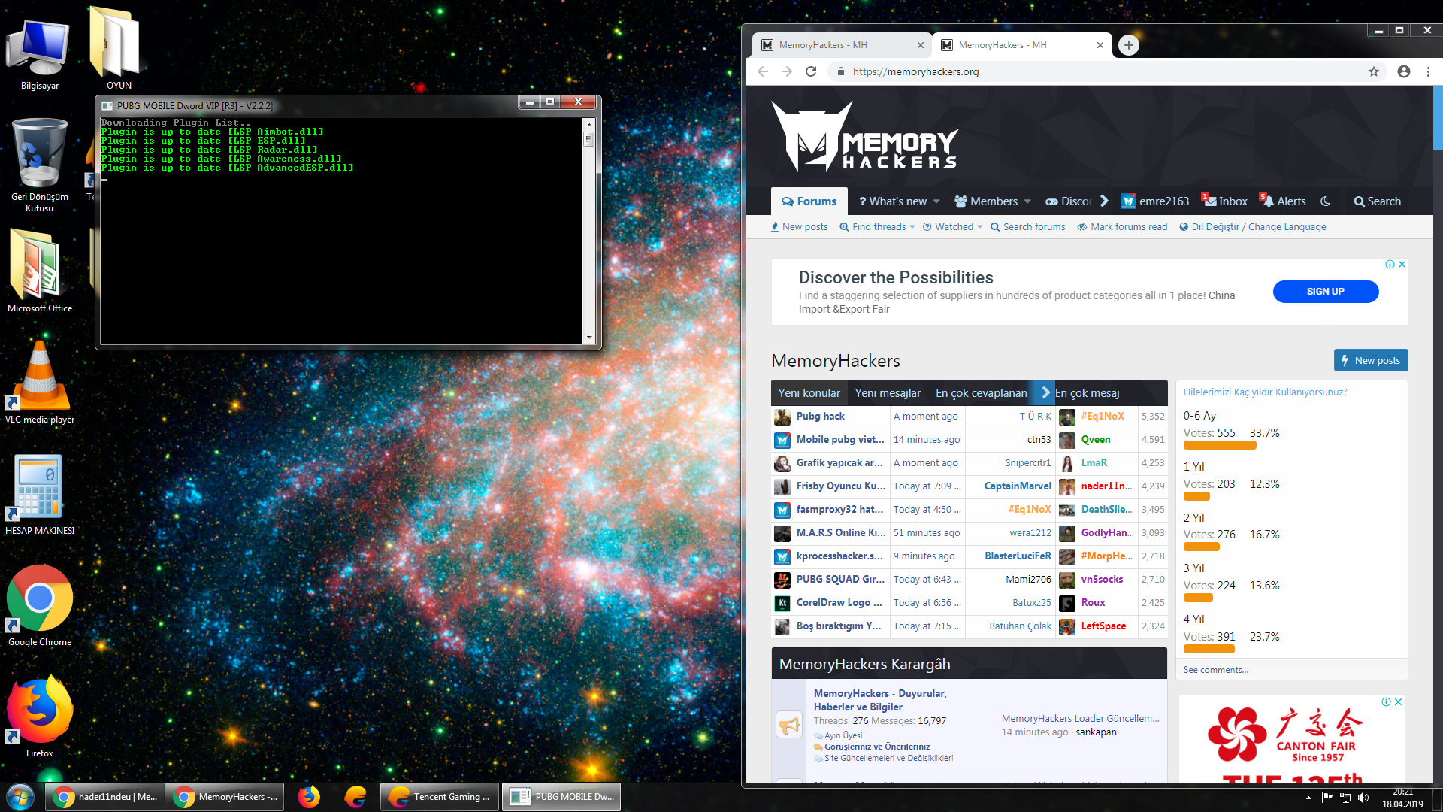1443x812 pixels.
Task: Open the pinned Firefox taskbar icon
Action: click(308, 797)
